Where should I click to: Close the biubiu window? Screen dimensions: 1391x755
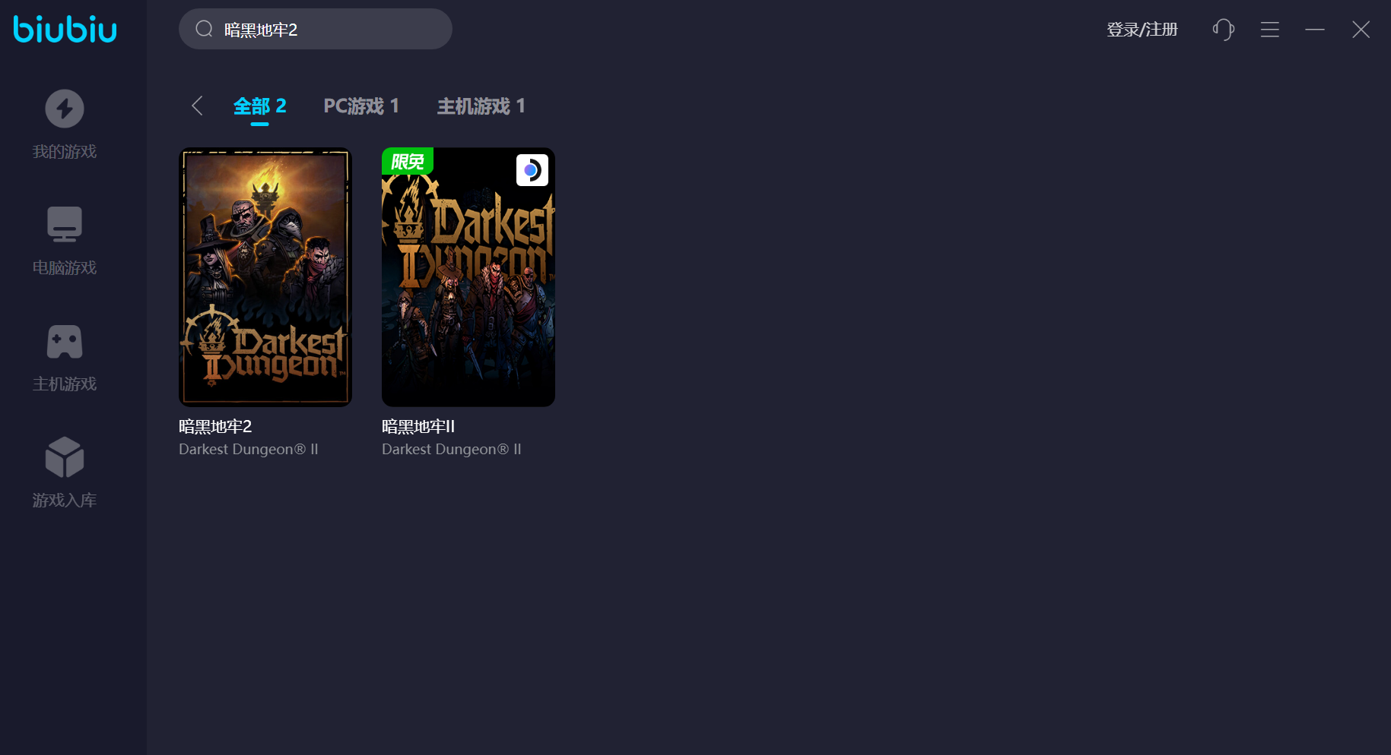pos(1361,30)
